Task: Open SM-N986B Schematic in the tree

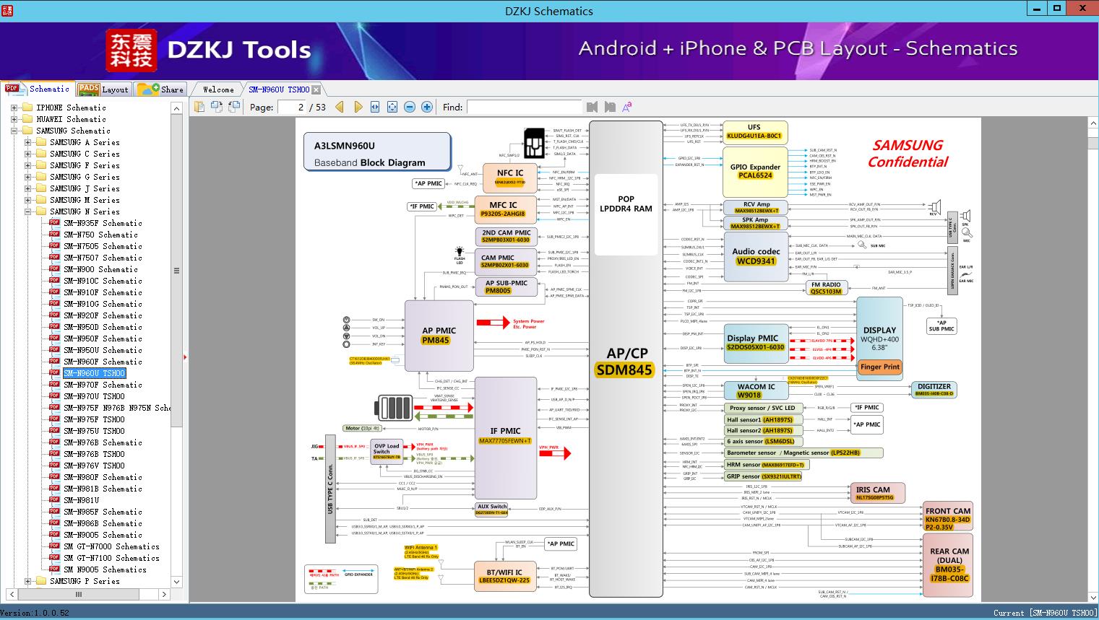Action: point(103,523)
